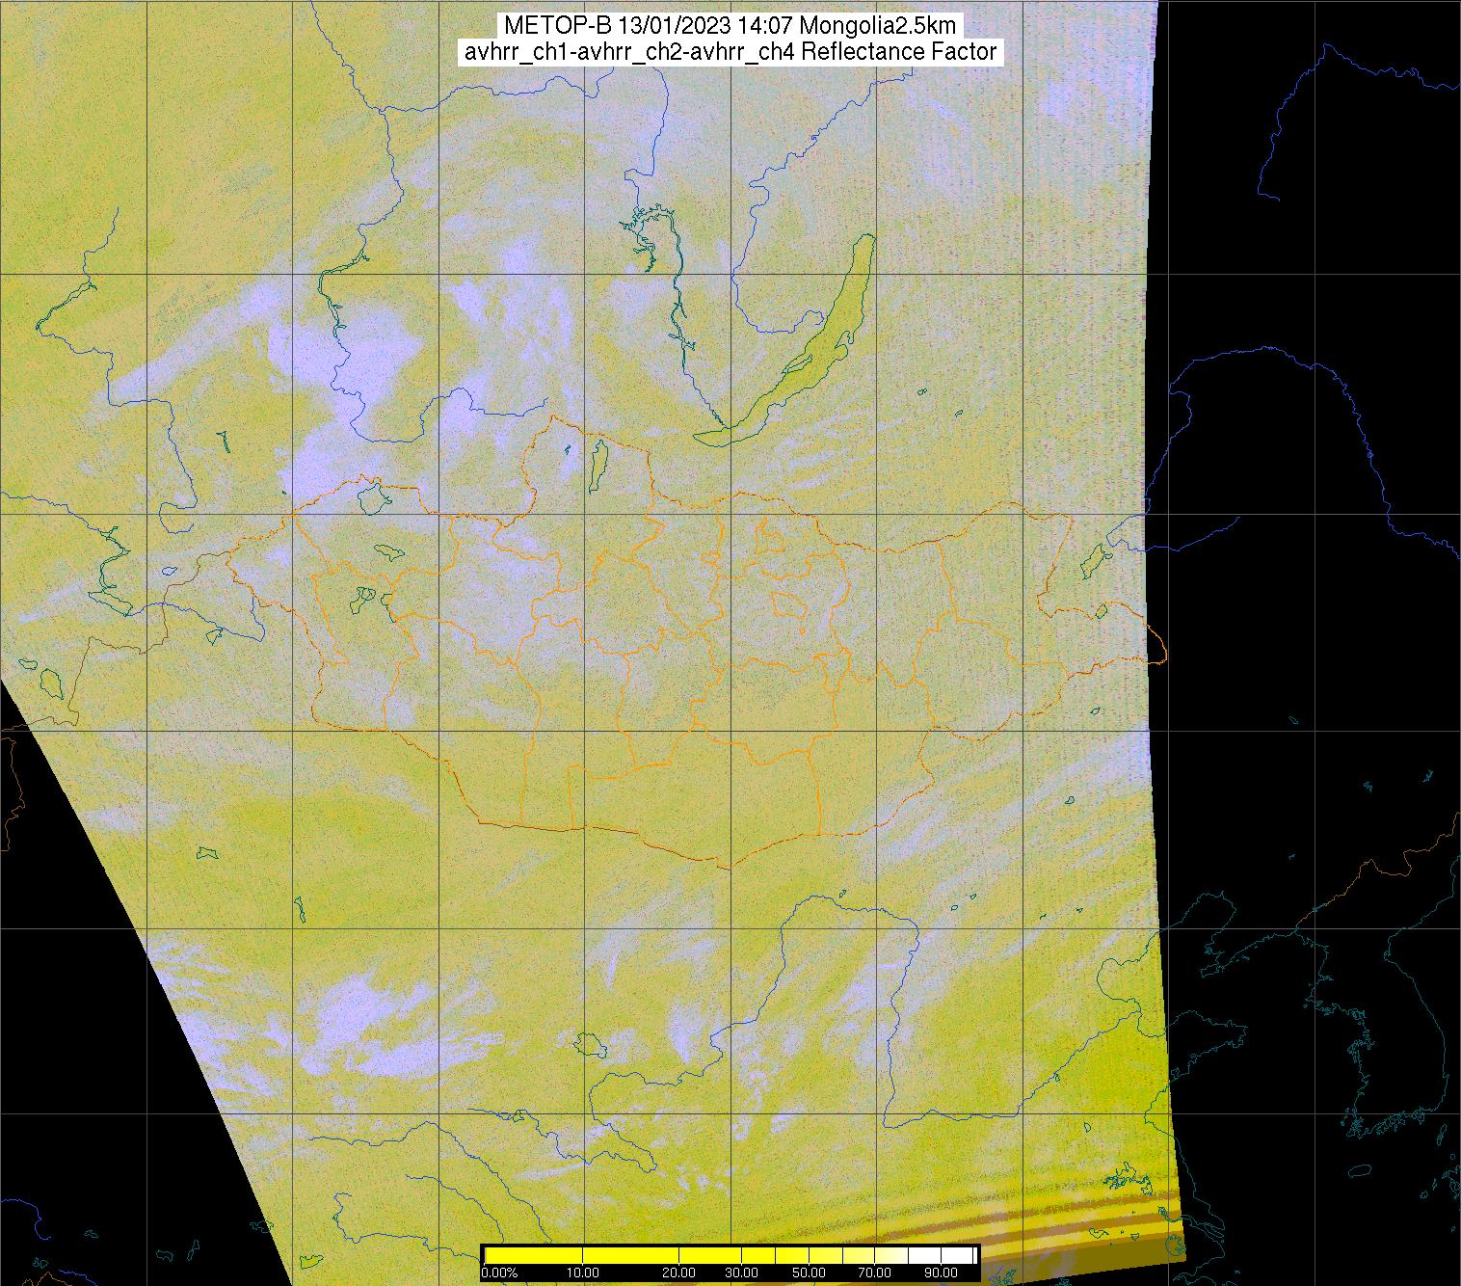Image resolution: width=1461 pixels, height=1286 pixels.
Task: Click the 10.00 label on the color scale
Action: pyautogui.click(x=582, y=1273)
